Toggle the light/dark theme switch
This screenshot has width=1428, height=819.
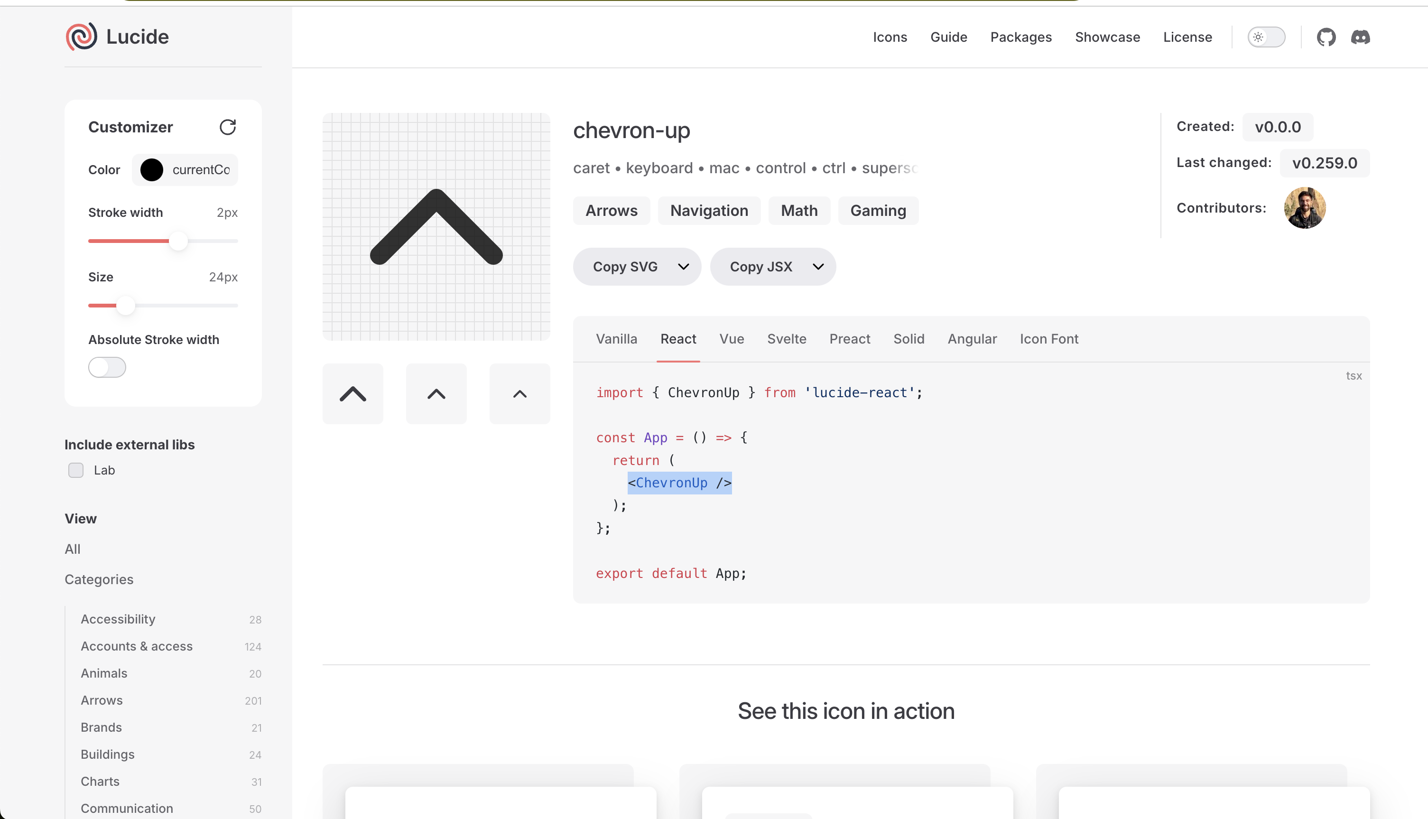[x=1266, y=37]
